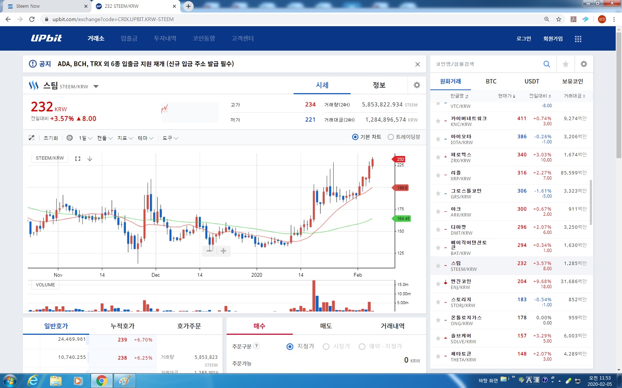Select 시장가 order type
Image resolution: width=622 pixels, height=388 pixels.
[x=326, y=347]
